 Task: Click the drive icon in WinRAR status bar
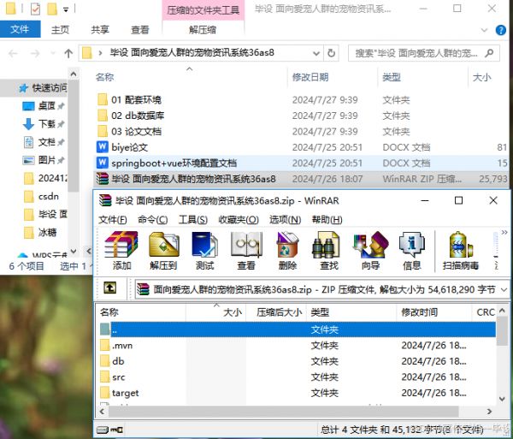pos(103,430)
